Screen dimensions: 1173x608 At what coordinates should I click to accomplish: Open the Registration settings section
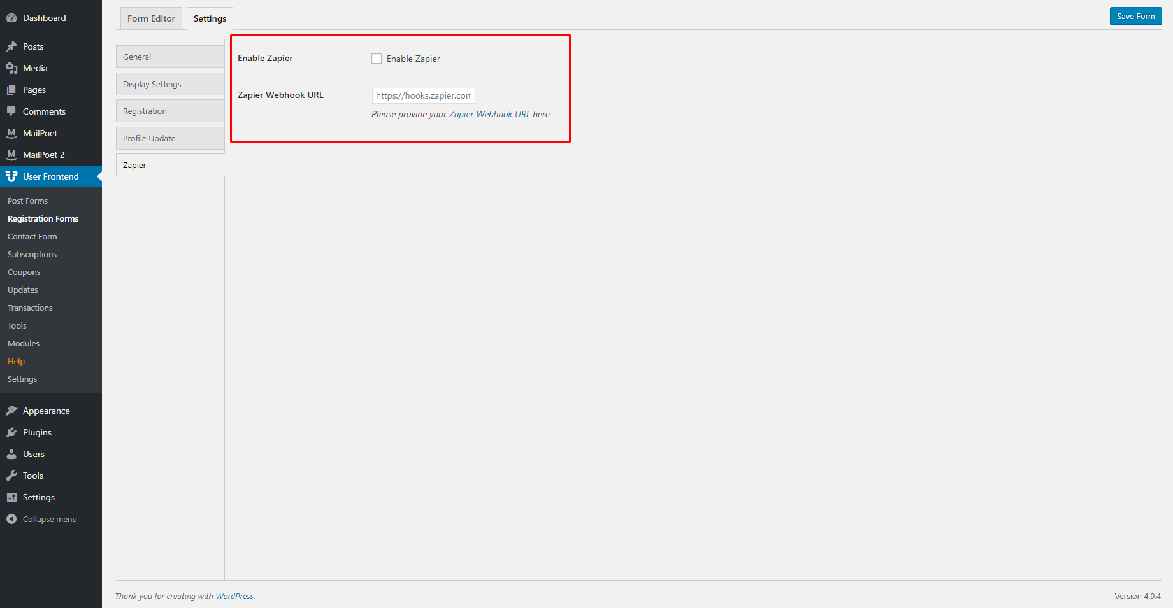click(x=170, y=111)
